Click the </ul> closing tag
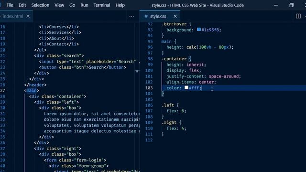306x172 pixels. (40, 50)
